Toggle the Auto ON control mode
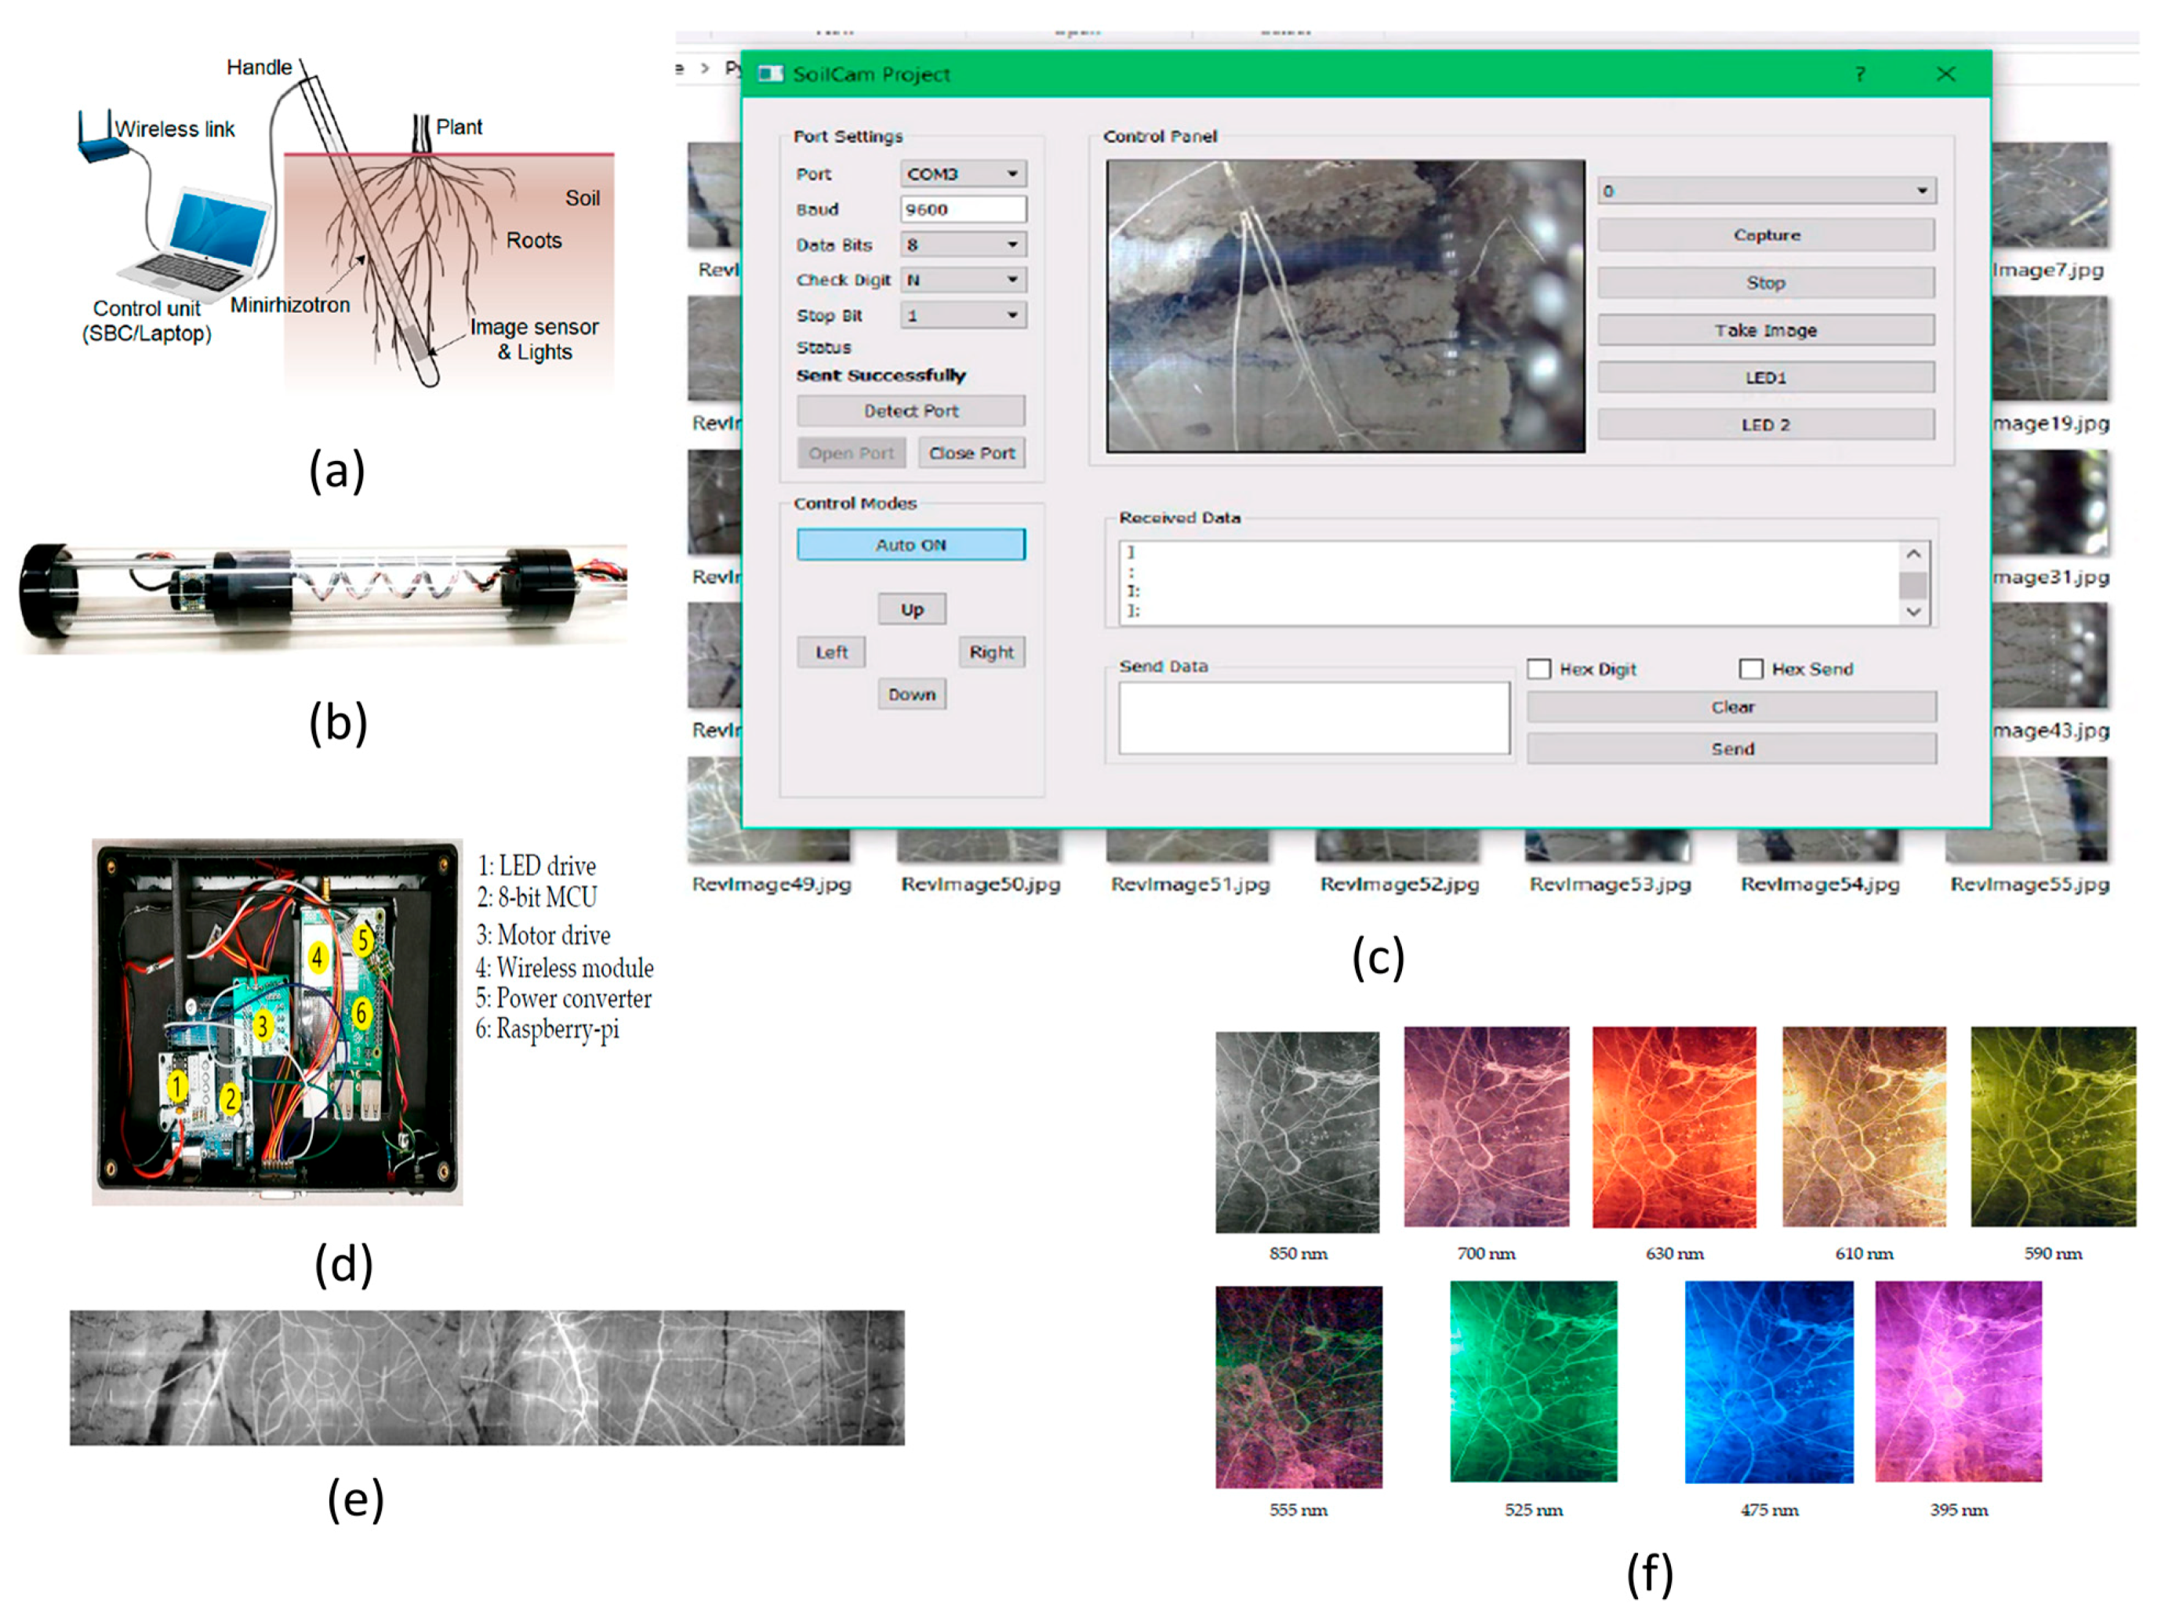 (910, 545)
